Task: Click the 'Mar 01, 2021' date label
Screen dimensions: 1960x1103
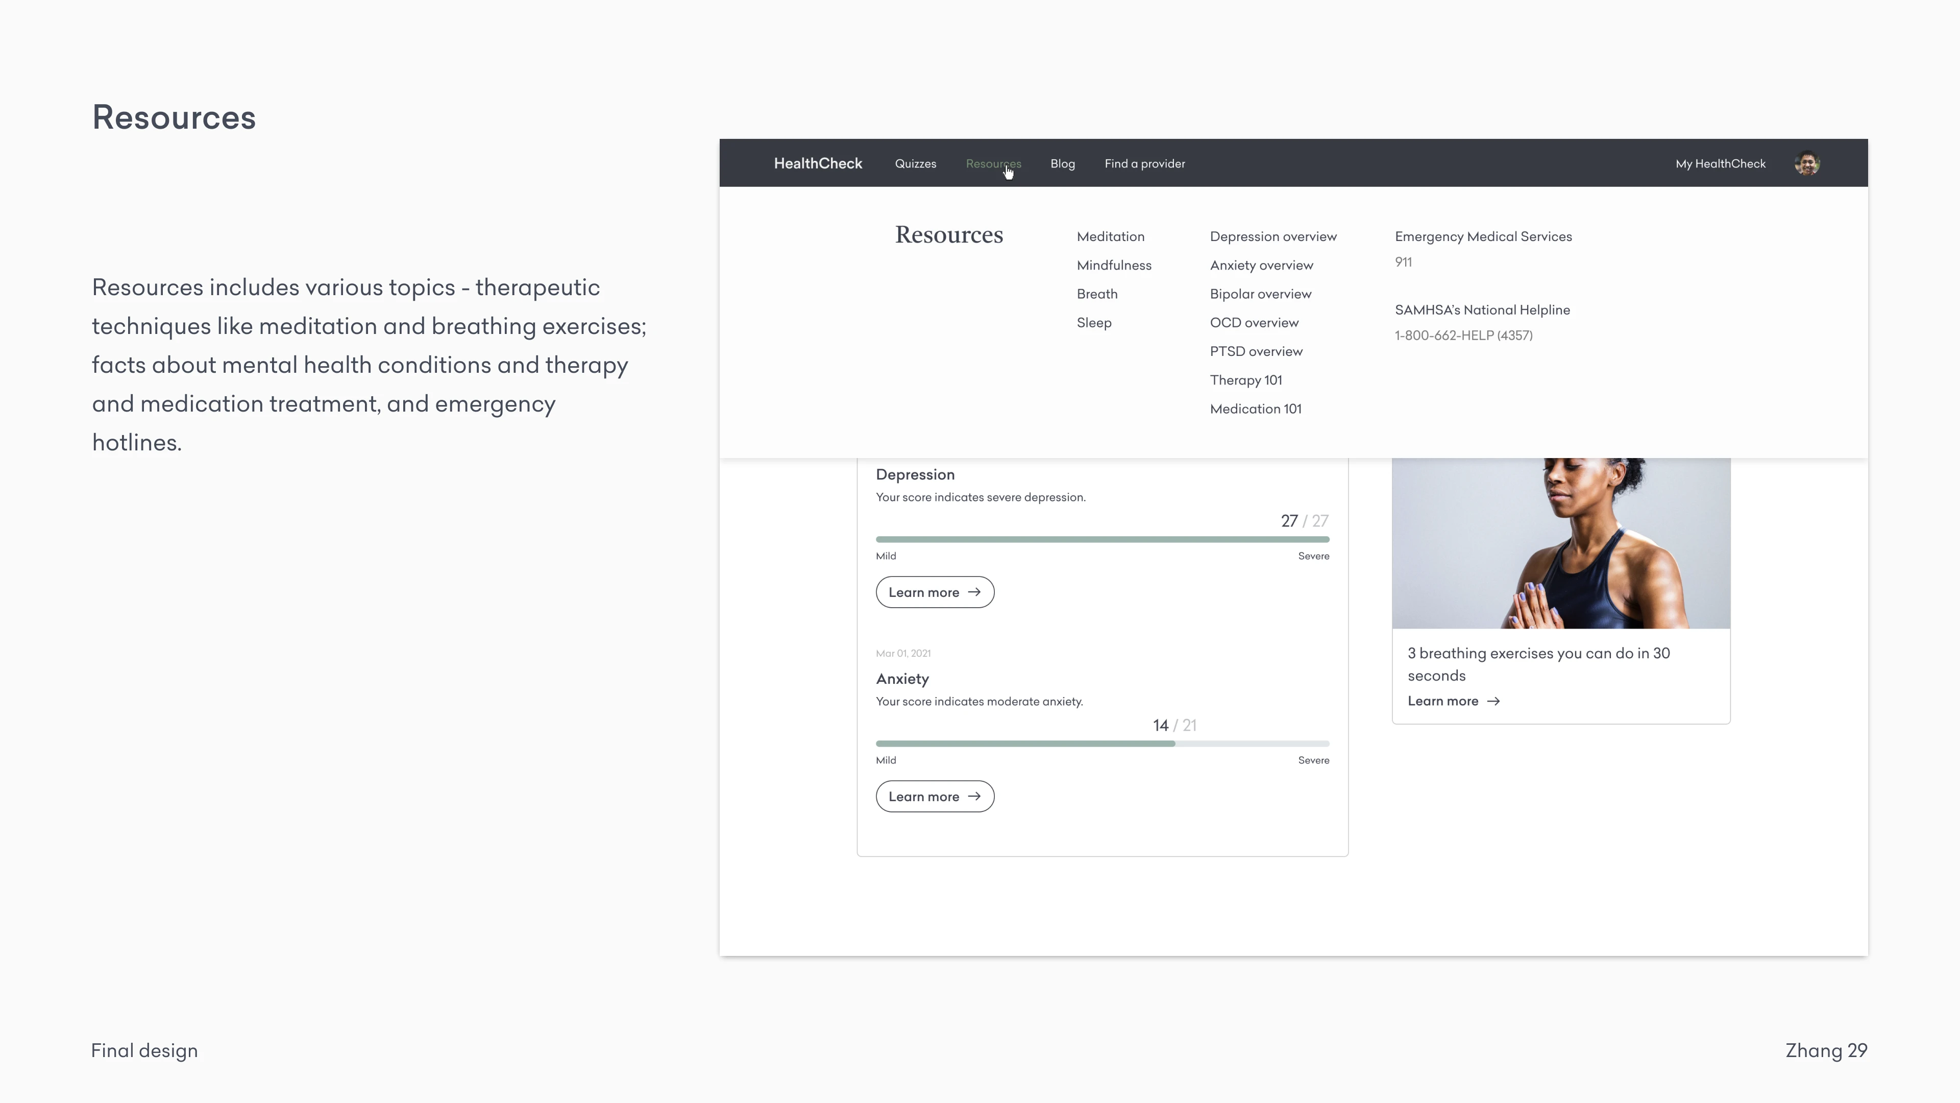Action: 903,653
